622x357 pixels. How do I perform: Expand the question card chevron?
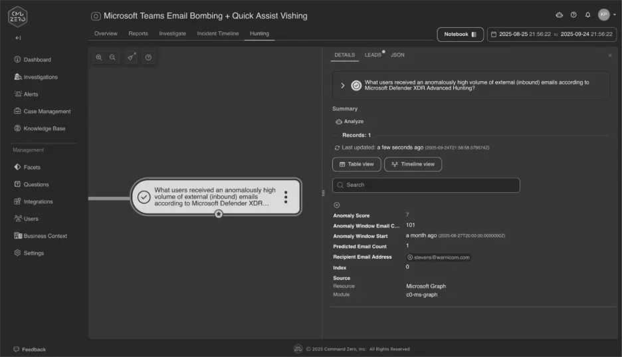(343, 86)
